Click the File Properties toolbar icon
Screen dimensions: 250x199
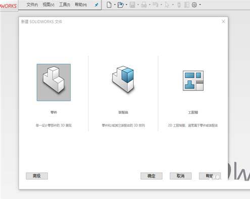(x=186, y=5)
